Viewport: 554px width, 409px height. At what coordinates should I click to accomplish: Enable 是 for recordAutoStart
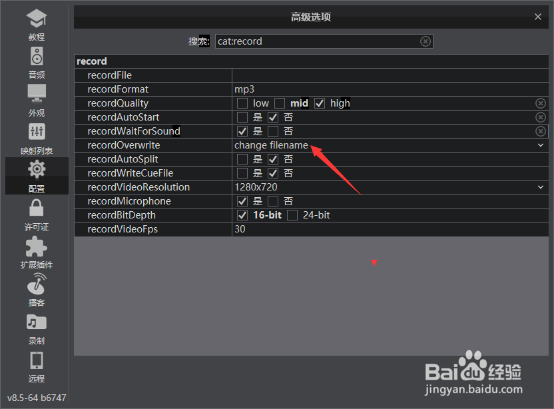tap(242, 117)
